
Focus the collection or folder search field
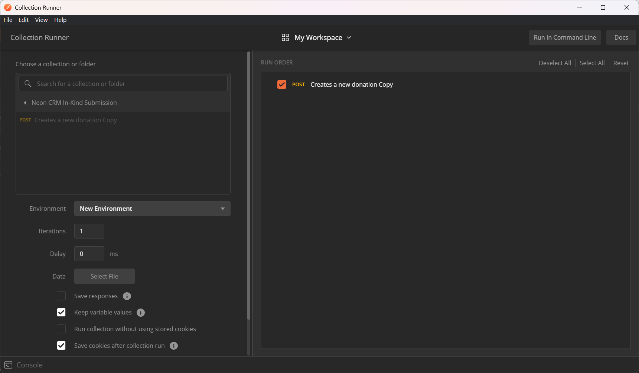point(123,84)
